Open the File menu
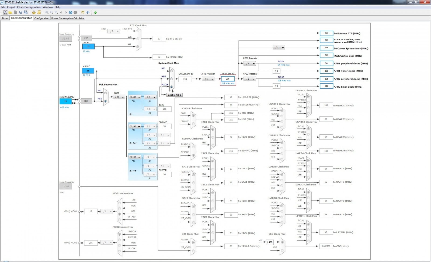This screenshot has height=262, width=431. tap(3, 7)
